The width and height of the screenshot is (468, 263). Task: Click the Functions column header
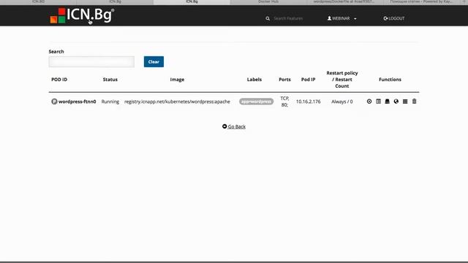point(390,80)
